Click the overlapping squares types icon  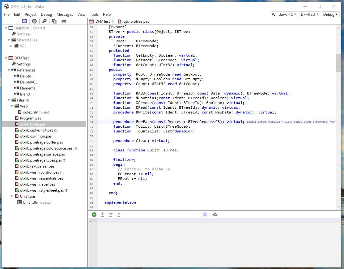[54, 21]
